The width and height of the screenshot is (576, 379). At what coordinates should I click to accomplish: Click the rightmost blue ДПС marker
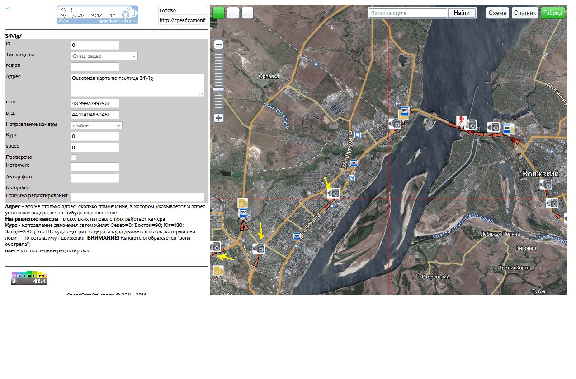click(507, 129)
